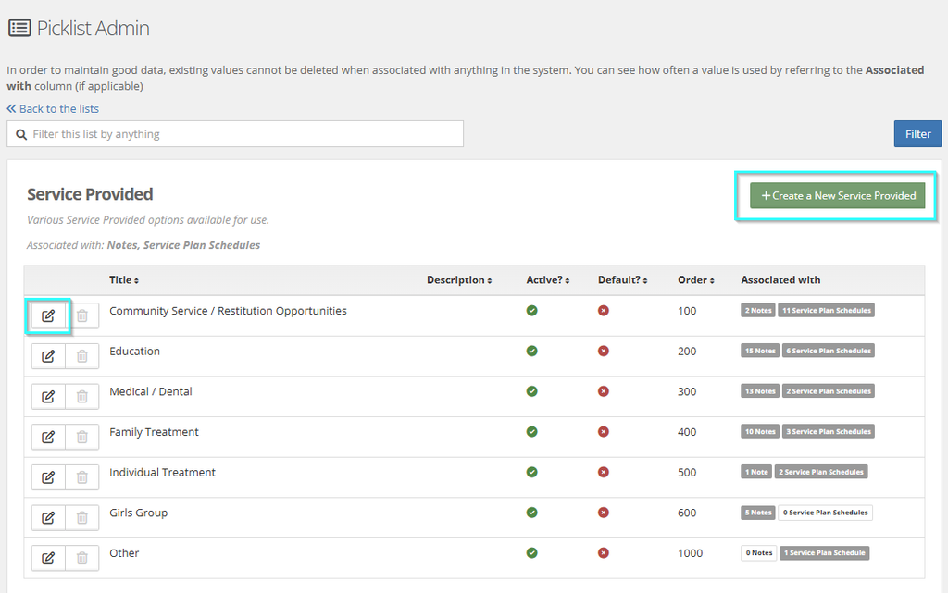The height and width of the screenshot is (593, 948).
Task: Click the blue Filter button
Action: pyautogui.click(x=917, y=134)
